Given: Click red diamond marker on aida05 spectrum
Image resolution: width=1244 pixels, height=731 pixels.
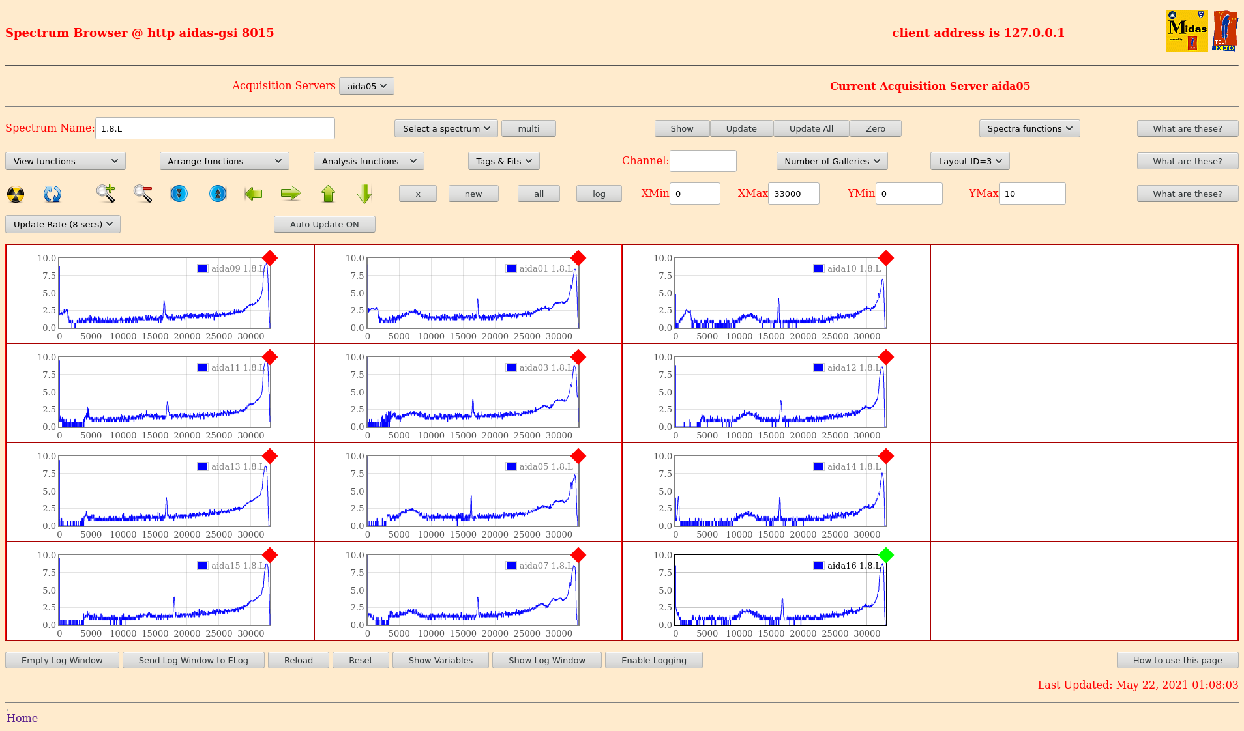Looking at the screenshot, I should pos(578,456).
